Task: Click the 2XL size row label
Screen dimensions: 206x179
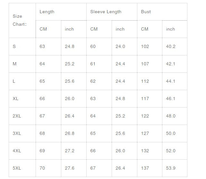Action: pos(17,116)
